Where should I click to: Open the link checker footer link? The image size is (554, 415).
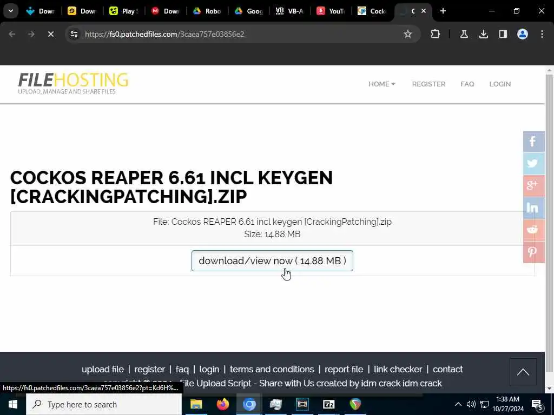(398, 369)
